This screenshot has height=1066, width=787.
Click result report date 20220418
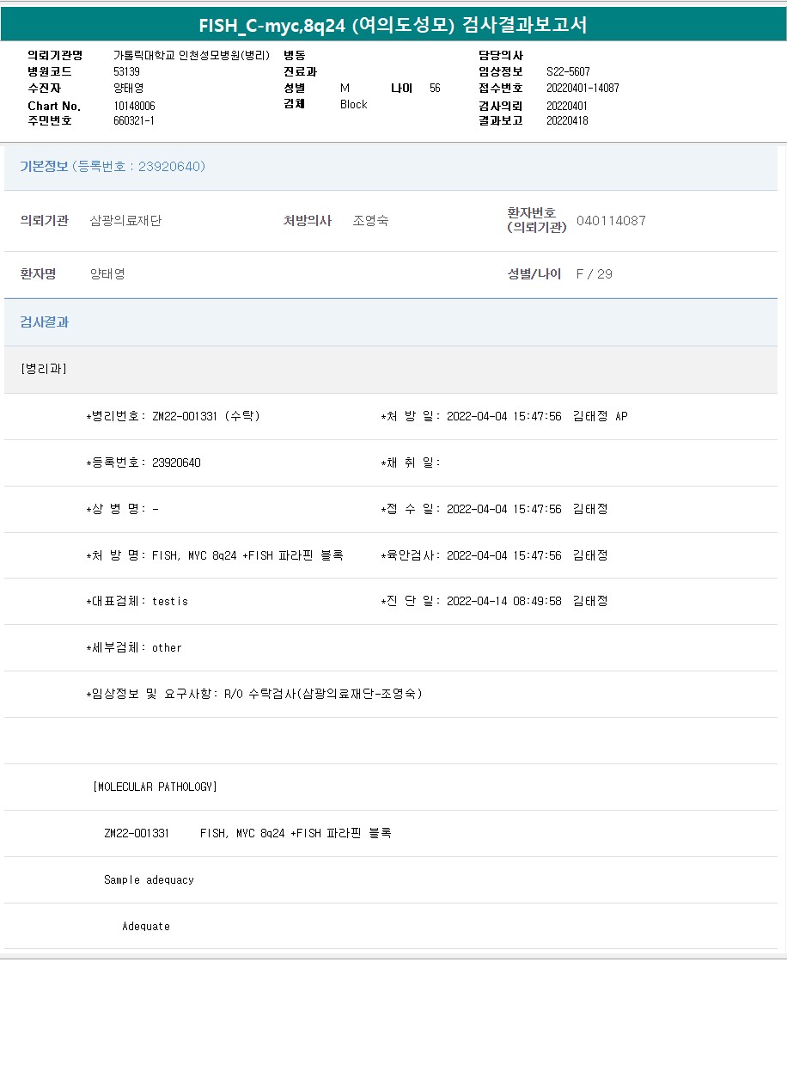coord(567,121)
